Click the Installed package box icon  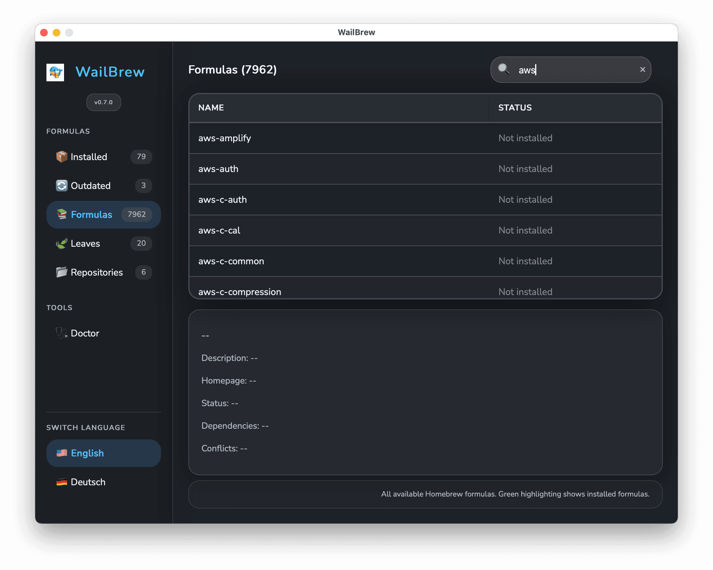tap(62, 157)
